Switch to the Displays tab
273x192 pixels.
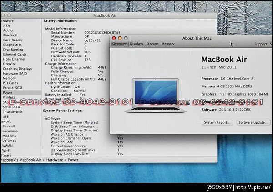136,44
